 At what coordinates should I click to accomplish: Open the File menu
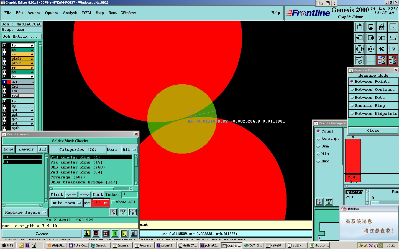pyautogui.click(x=8, y=13)
